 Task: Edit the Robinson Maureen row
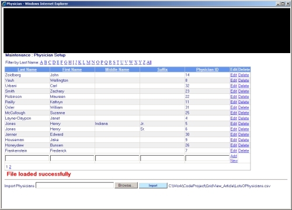click(x=234, y=97)
